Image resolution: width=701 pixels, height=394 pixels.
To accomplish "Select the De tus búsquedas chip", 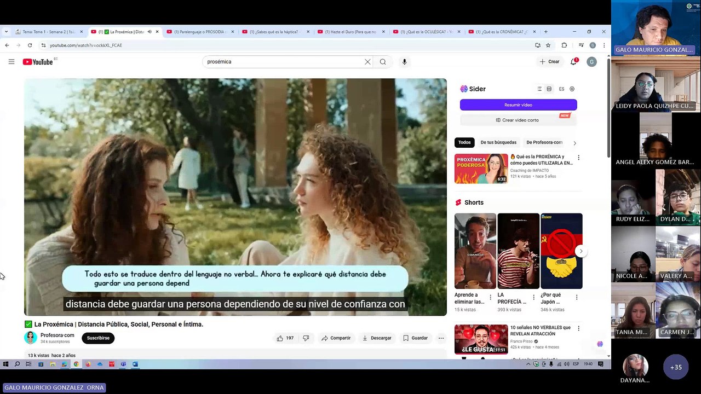I will 498,142.
